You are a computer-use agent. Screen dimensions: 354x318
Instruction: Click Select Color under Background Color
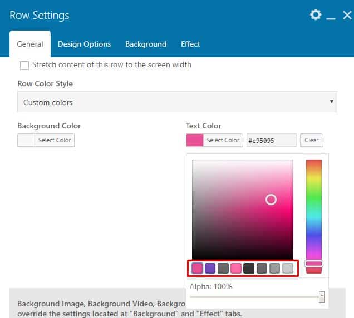coord(55,140)
